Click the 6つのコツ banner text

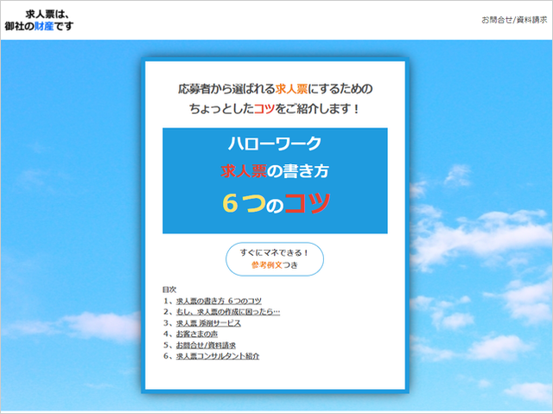point(276,203)
